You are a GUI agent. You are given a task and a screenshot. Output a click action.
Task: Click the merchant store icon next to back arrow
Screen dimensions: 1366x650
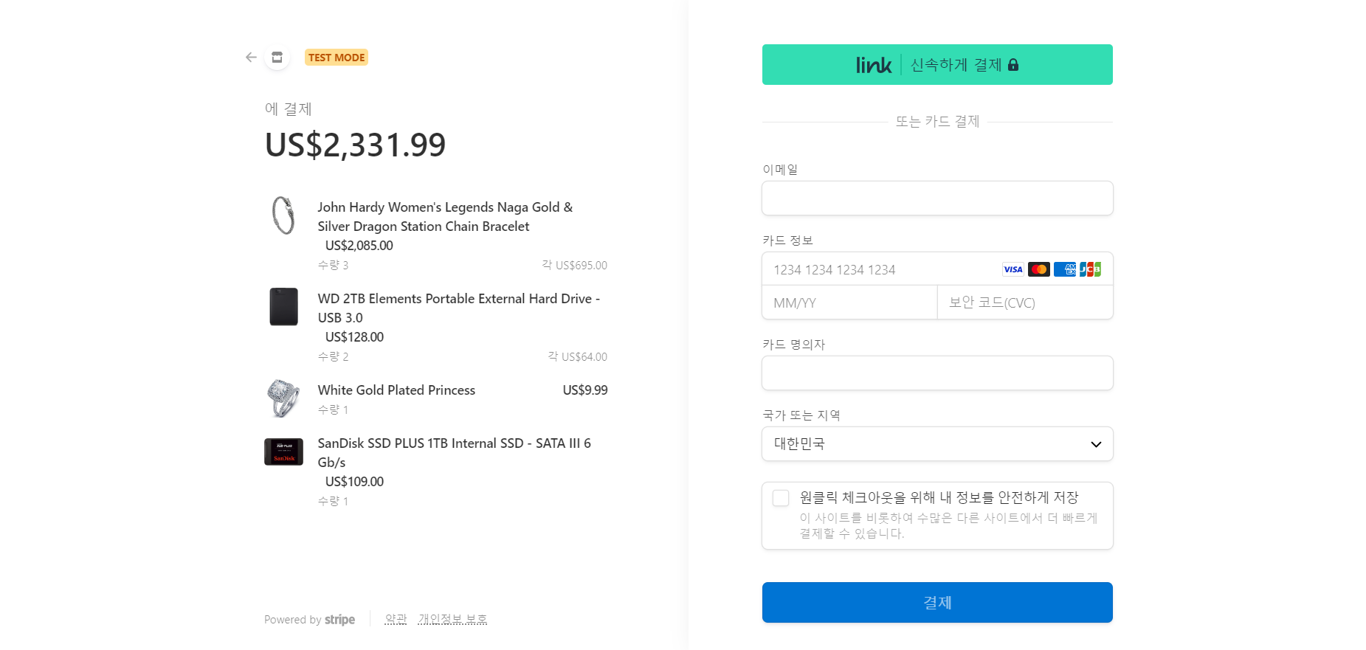coord(277,57)
